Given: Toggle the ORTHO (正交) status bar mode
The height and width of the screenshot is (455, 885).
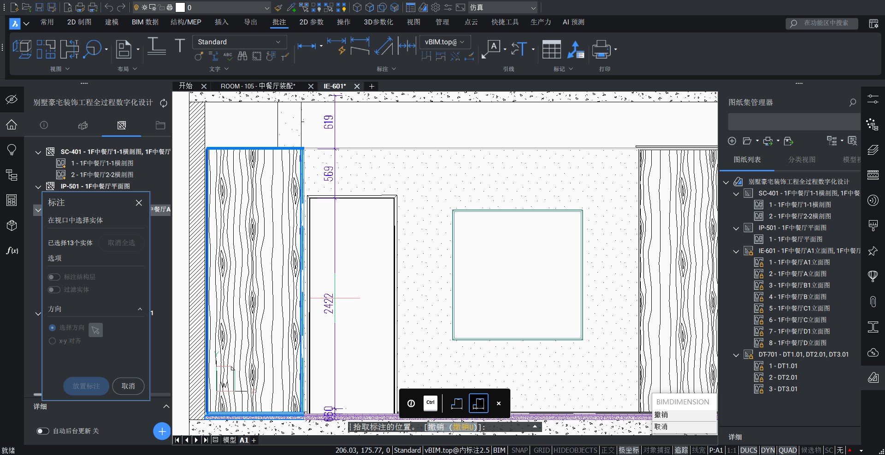Looking at the screenshot, I should pos(608,450).
